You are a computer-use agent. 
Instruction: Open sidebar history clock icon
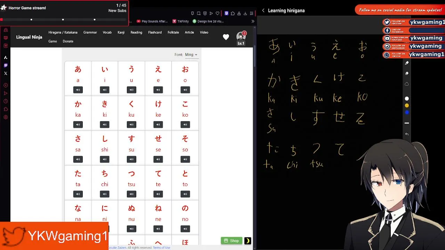pos(6,101)
